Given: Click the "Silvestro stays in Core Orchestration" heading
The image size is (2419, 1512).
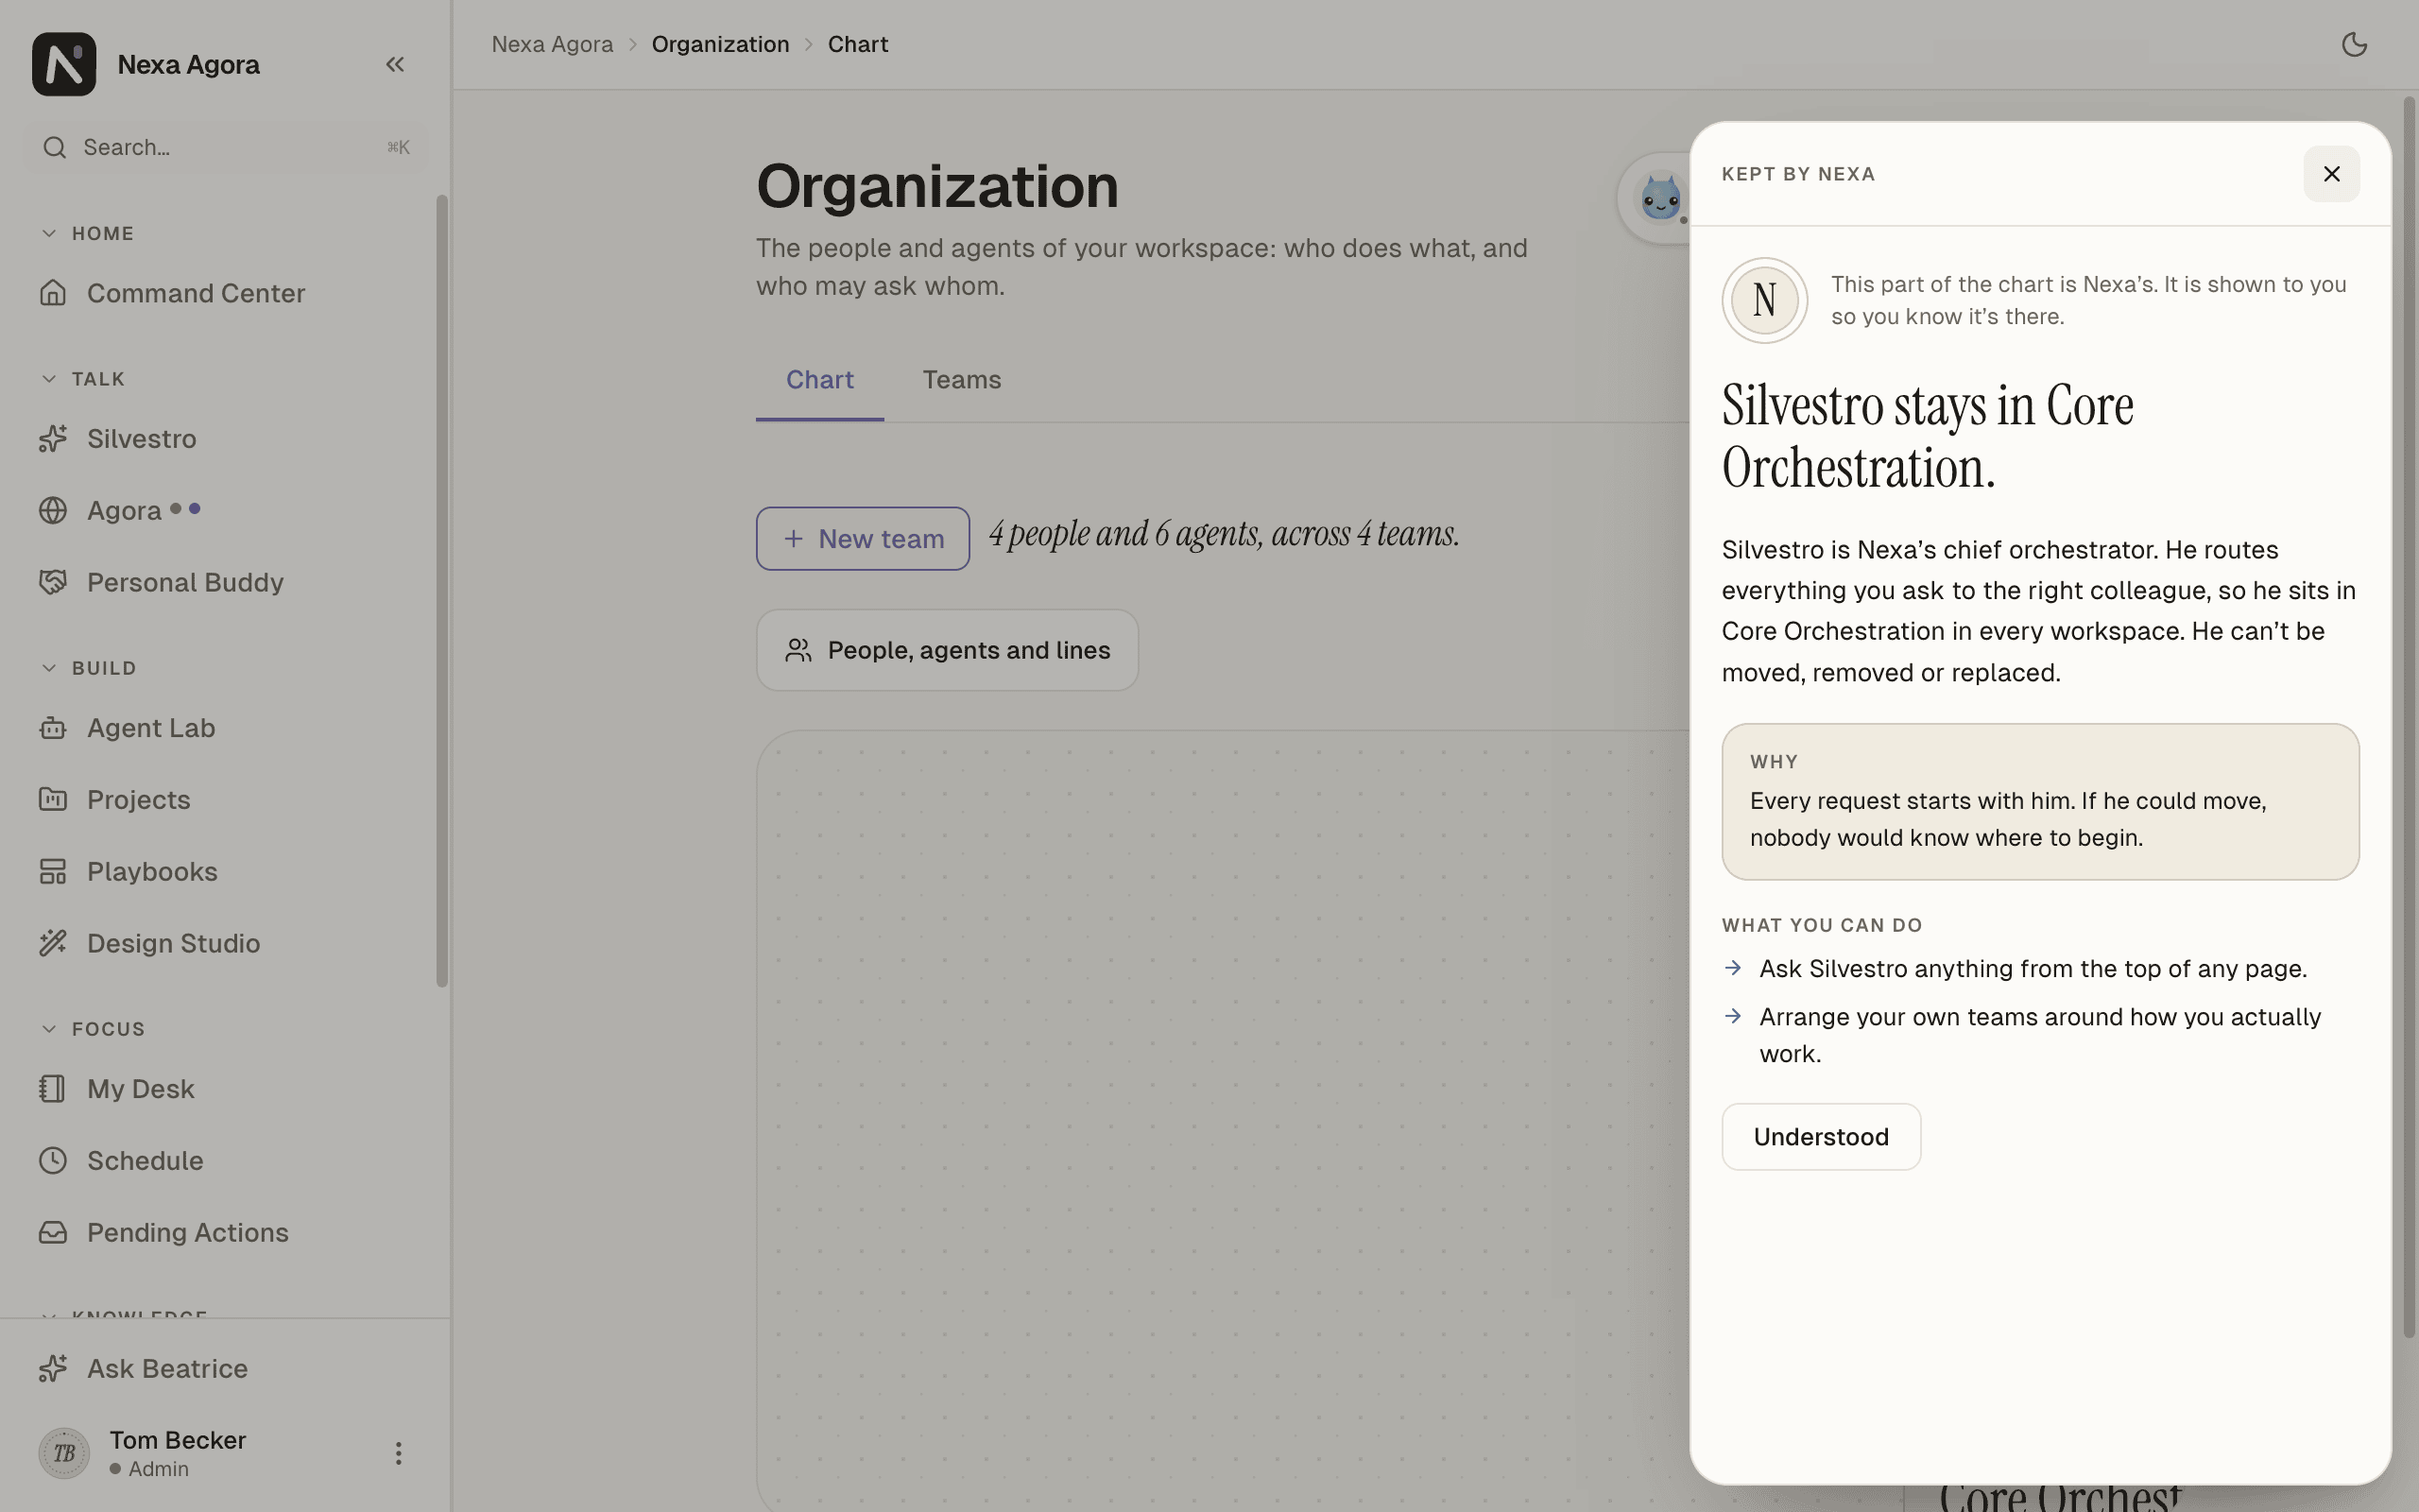Looking at the screenshot, I should pos(1928,436).
